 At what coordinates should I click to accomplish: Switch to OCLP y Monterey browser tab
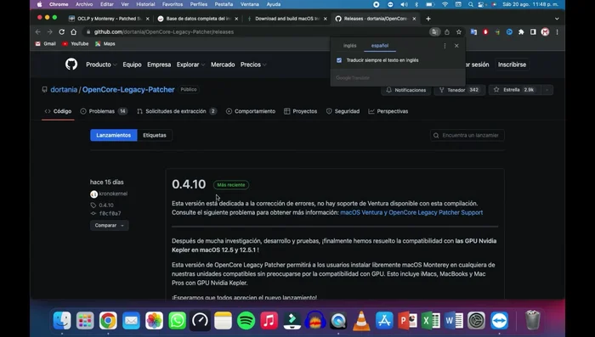pyautogui.click(x=109, y=19)
